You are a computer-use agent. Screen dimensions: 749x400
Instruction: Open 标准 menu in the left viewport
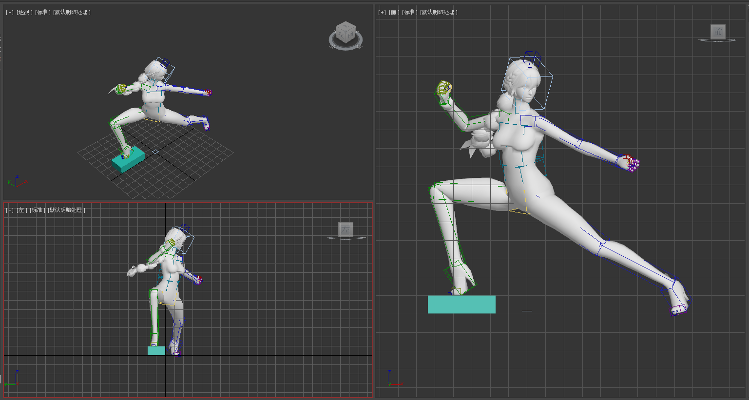tap(38, 210)
